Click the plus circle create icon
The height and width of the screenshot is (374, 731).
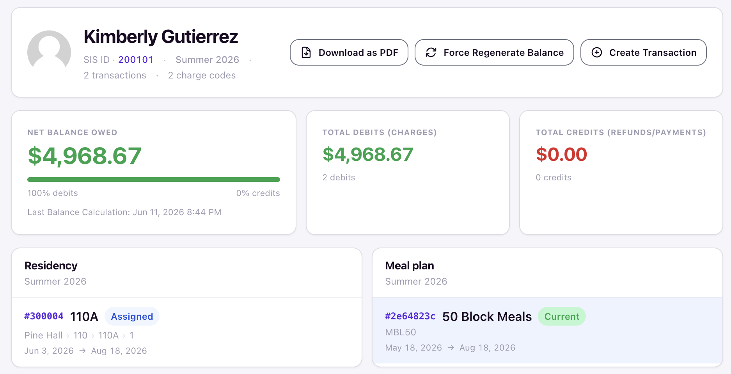tap(597, 52)
